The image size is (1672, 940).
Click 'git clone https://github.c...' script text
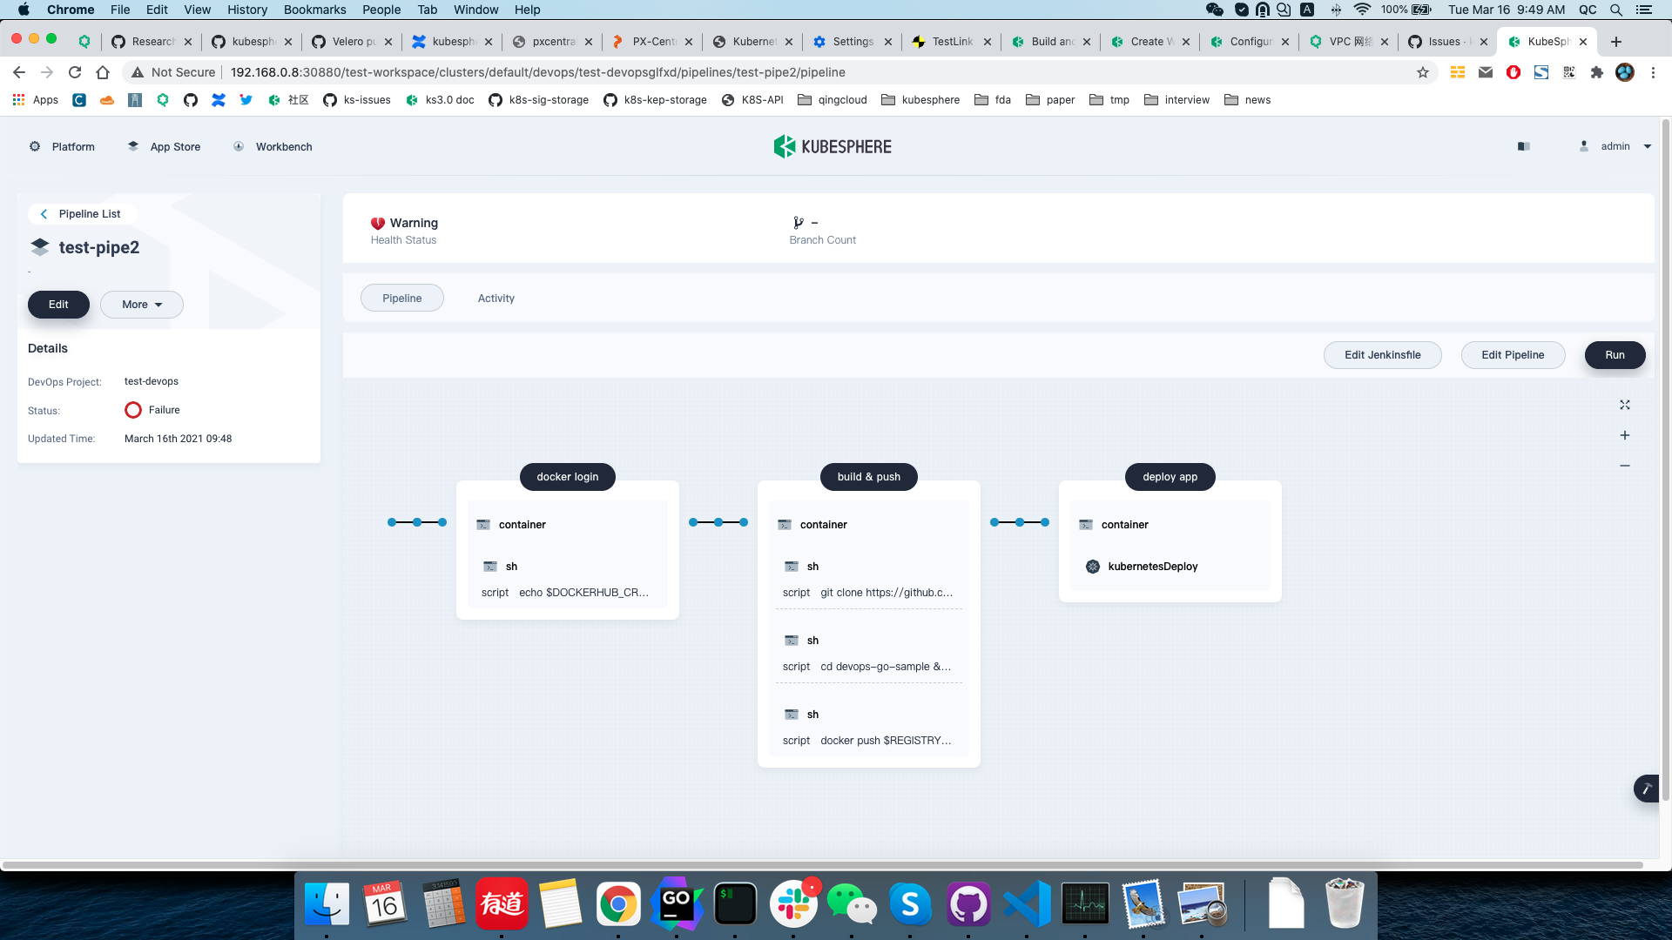tap(887, 593)
